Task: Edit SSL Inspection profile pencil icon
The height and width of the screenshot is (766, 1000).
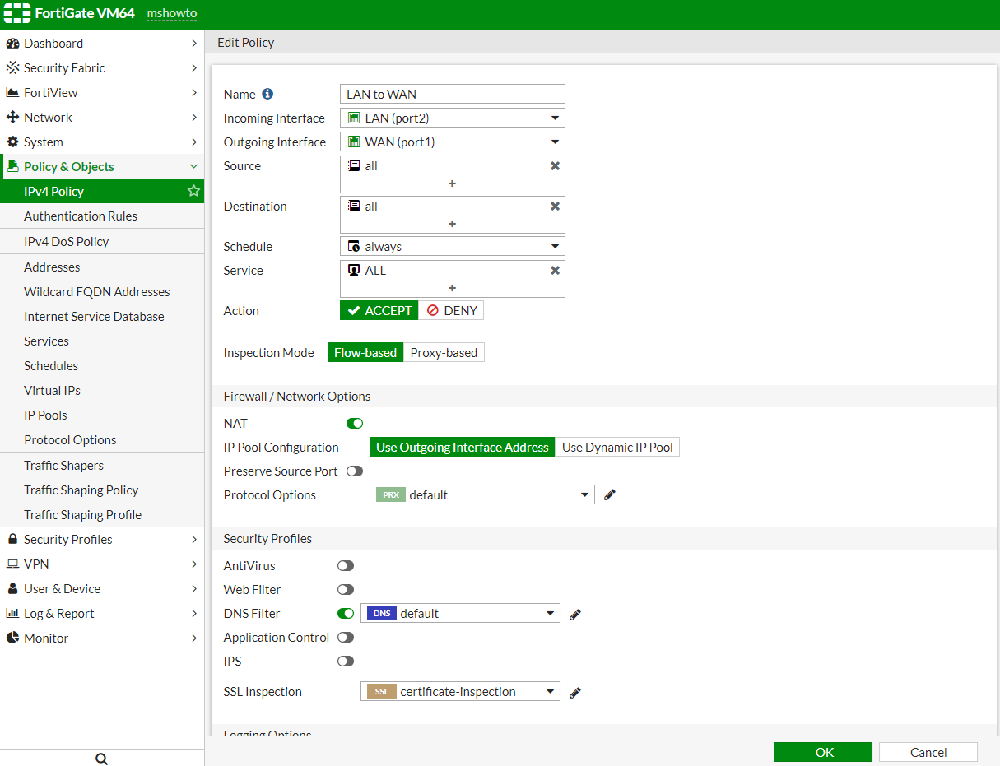Action: click(575, 692)
